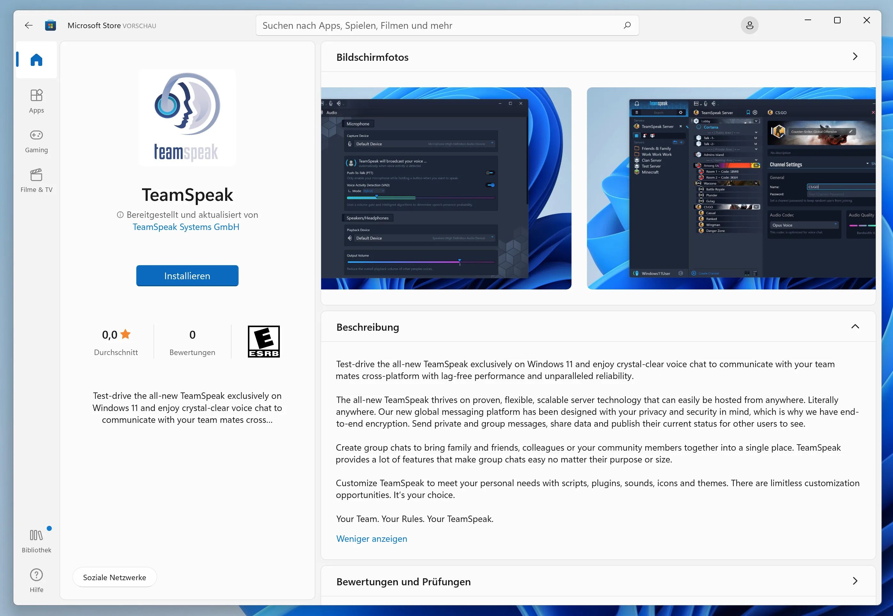Click the Microsoft Store back button
The image size is (893, 616).
coord(28,25)
